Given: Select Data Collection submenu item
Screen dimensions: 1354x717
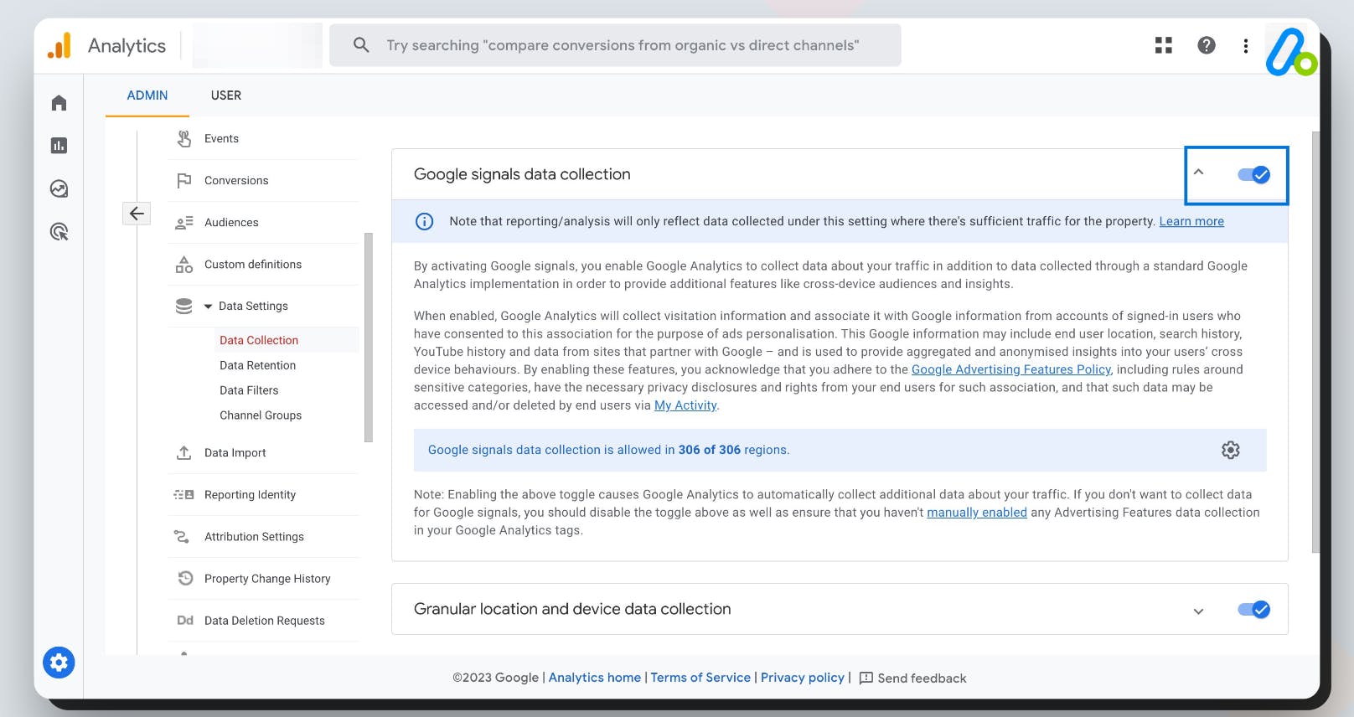Looking at the screenshot, I should [259, 340].
